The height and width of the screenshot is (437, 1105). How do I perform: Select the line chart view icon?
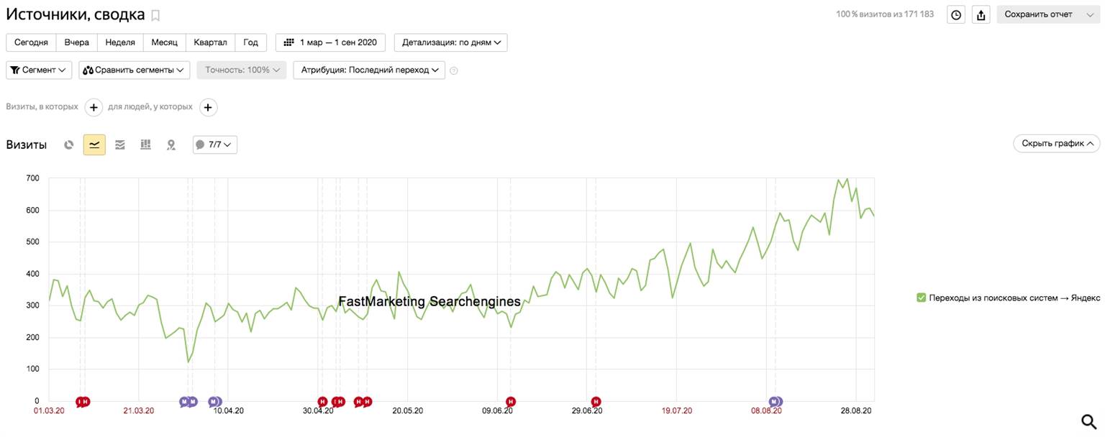[94, 144]
